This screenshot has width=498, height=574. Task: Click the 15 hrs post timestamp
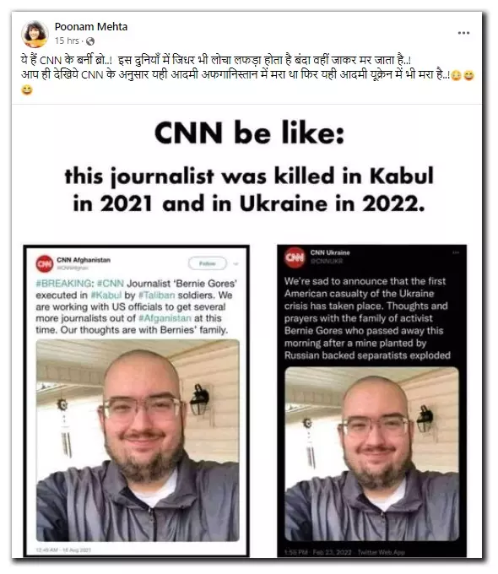(x=67, y=41)
